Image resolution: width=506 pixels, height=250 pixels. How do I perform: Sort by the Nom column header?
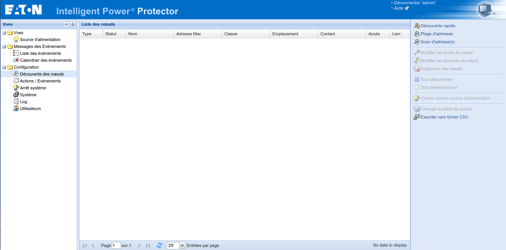click(x=150, y=34)
